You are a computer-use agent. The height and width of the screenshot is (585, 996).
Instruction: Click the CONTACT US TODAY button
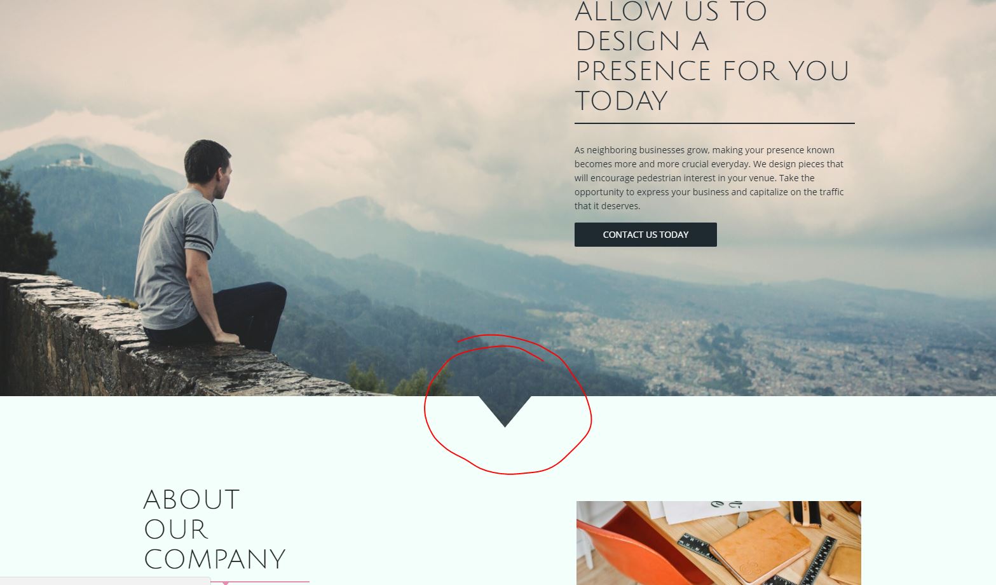tap(645, 235)
